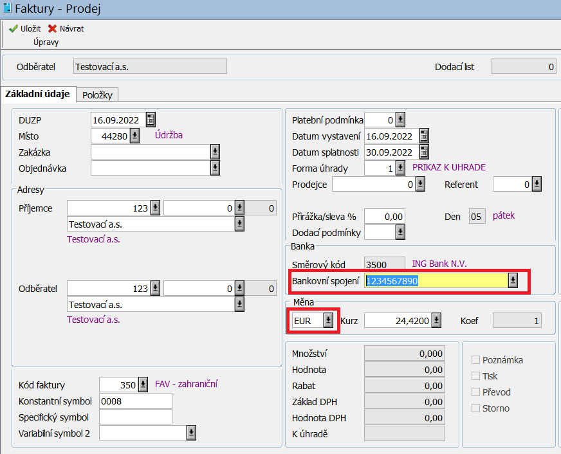The width and height of the screenshot is (561, 454).
Task: Open Bankovní spojení dropdown list
Action: click(513, 280)
